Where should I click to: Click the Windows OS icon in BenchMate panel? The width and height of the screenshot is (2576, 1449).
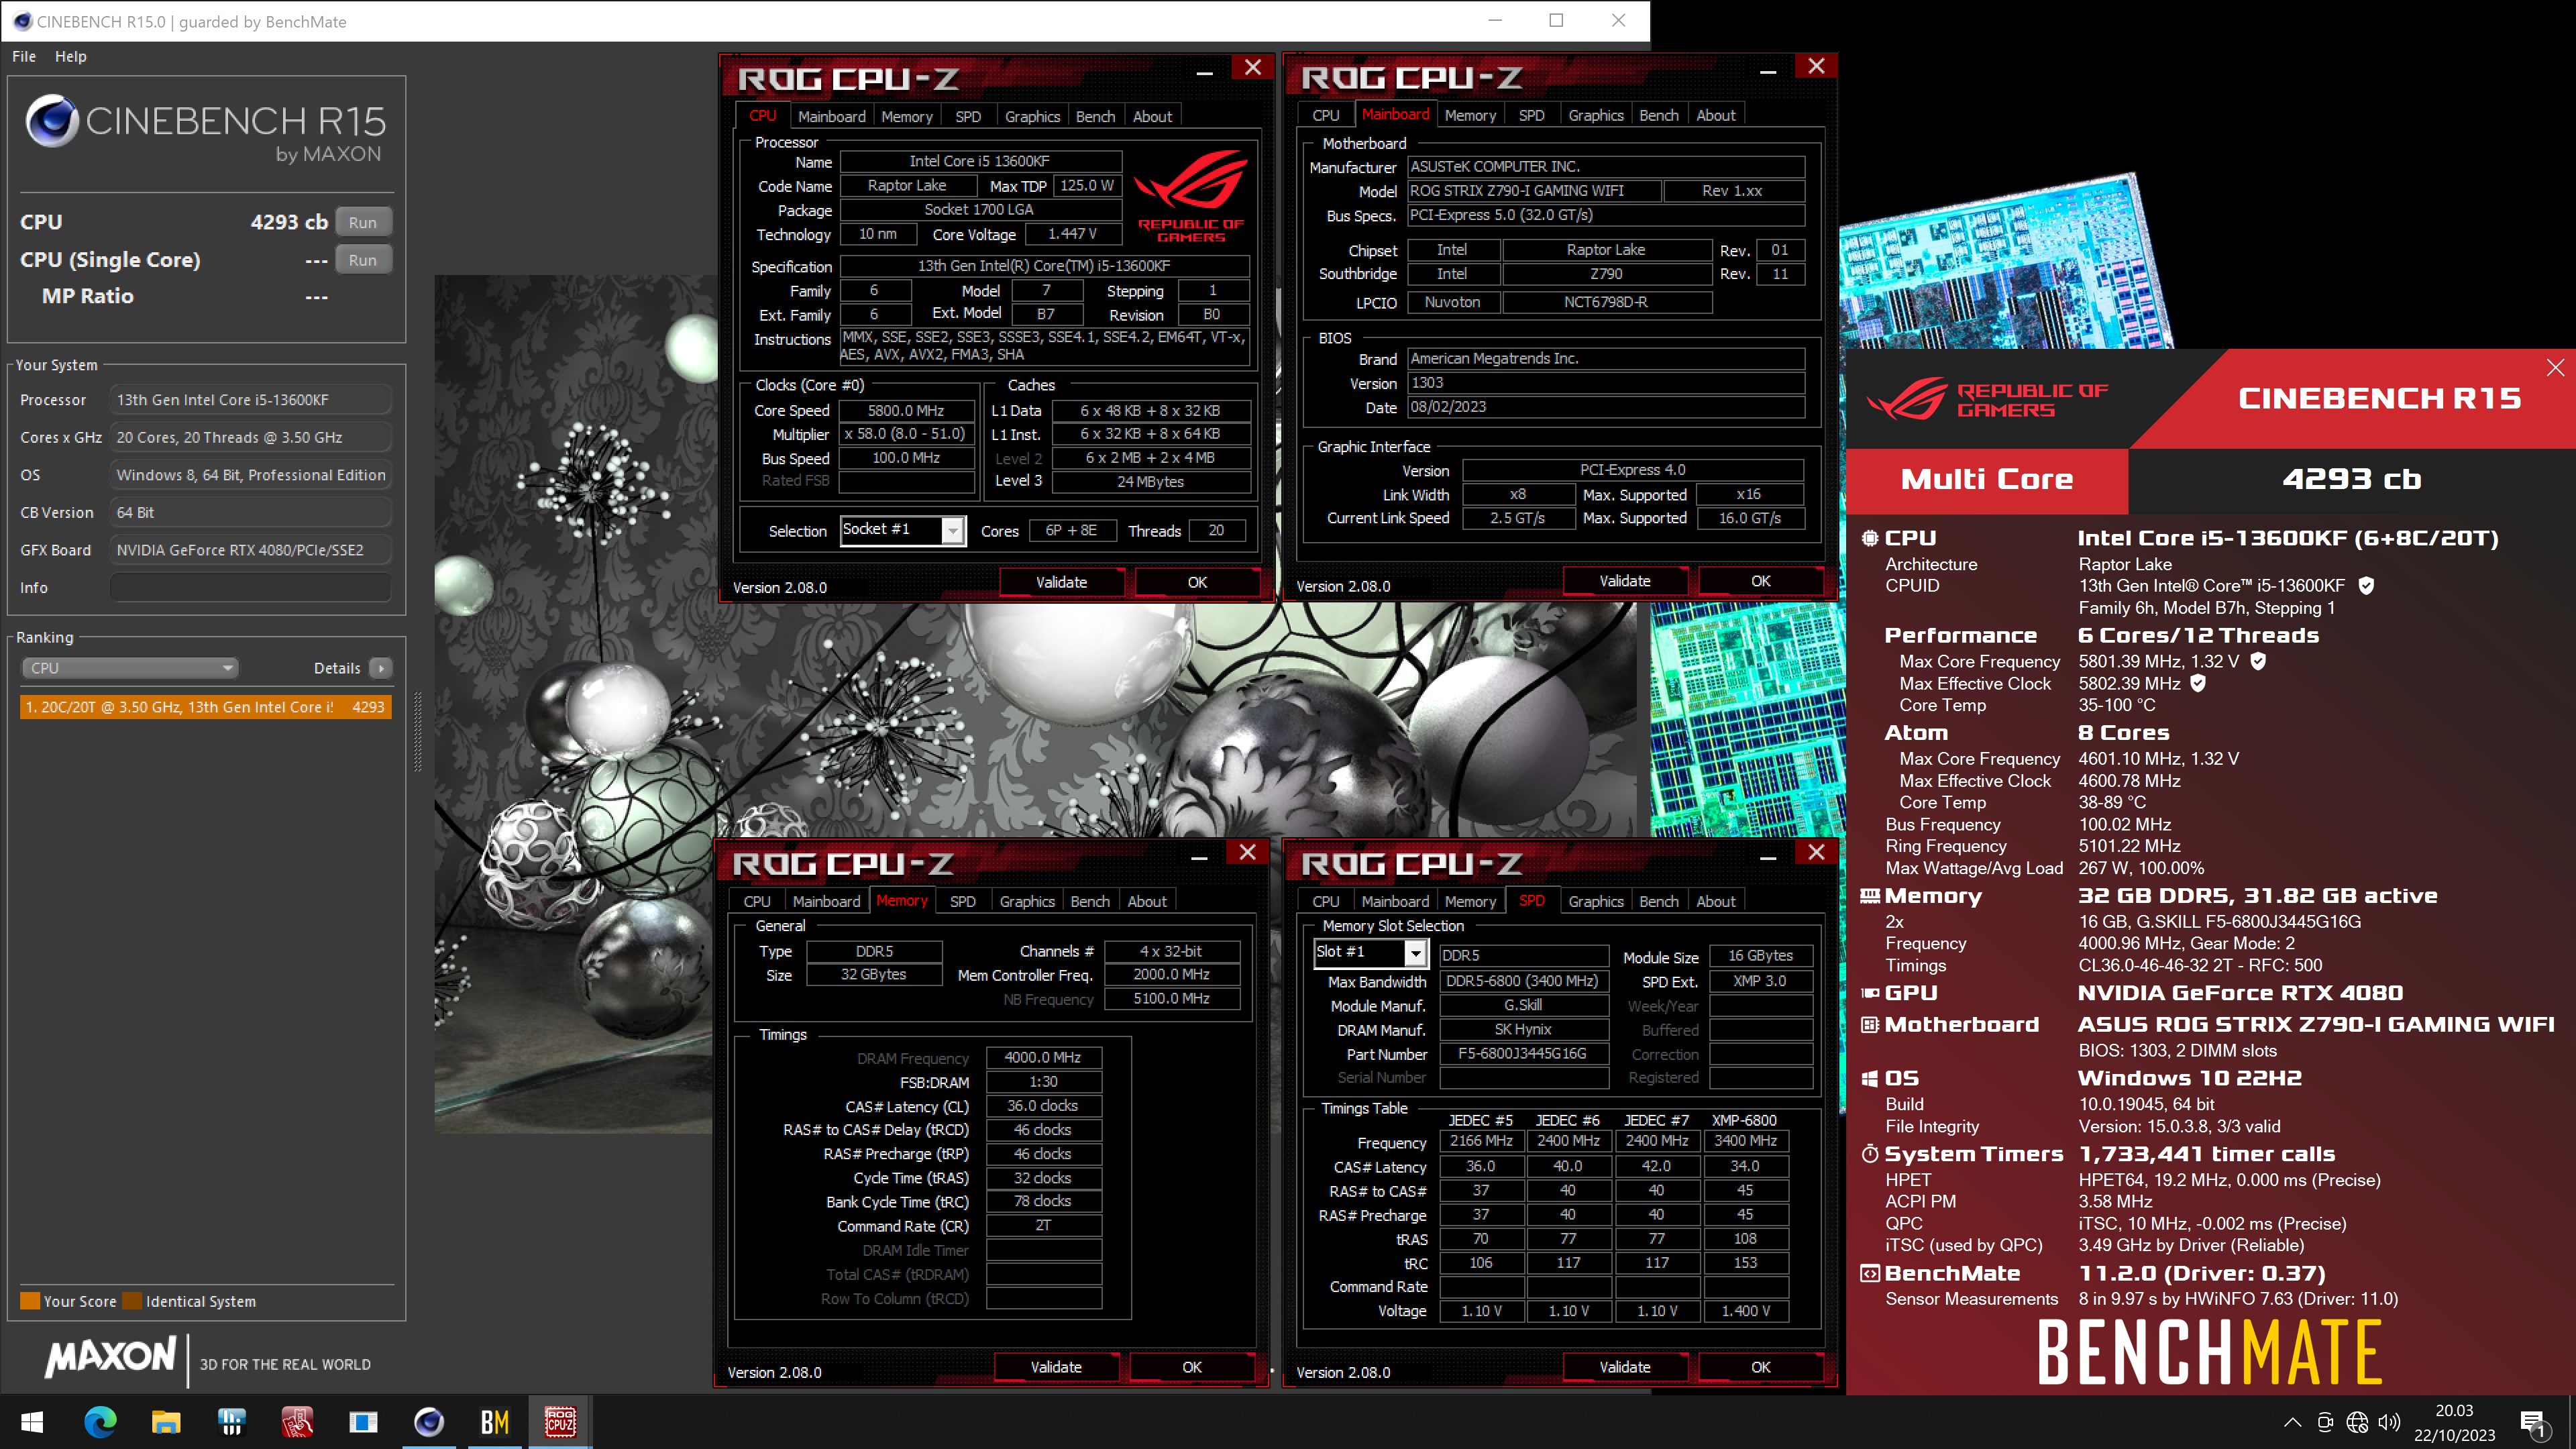(x=1869, y=1078)
